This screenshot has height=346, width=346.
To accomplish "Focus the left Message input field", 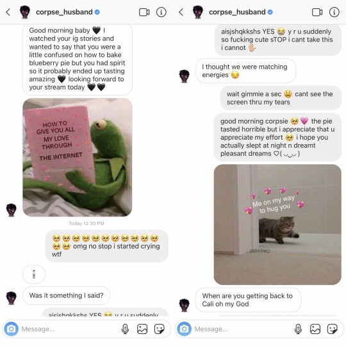I will pos(69,329).
